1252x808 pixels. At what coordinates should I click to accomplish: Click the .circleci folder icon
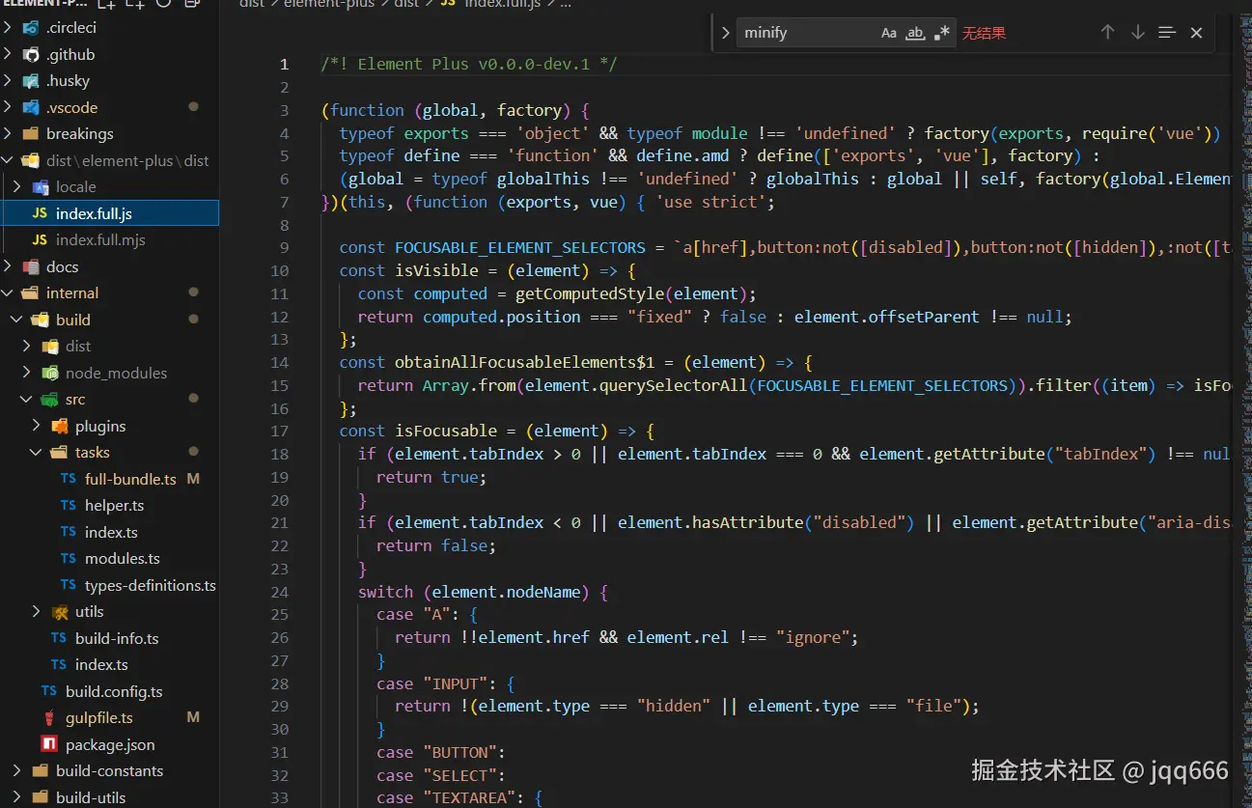pyautogui.click(x=30, y=28)
